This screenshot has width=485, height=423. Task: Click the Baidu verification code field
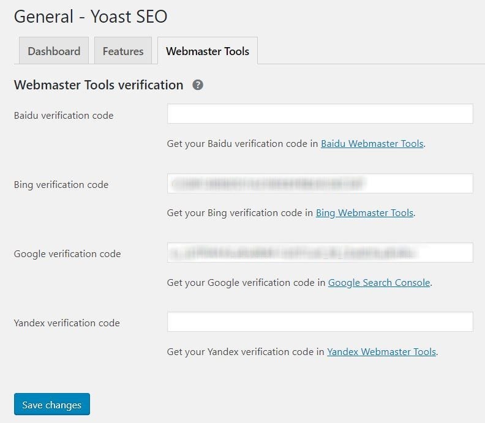pos(320,114)
